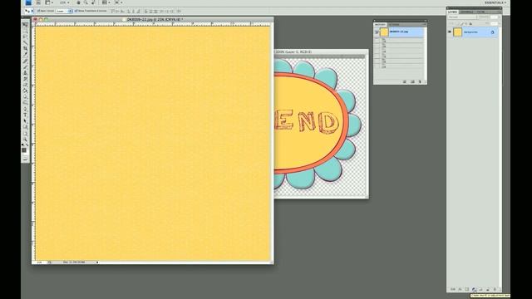This screenshot has width=532, height=299.
Task: Open the Screen Mode dropdown
Action: point(118,2)
